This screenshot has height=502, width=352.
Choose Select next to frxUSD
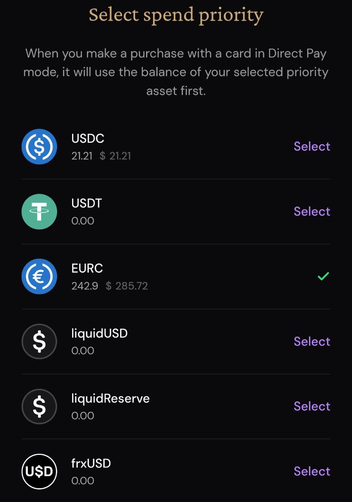[312, 471]
